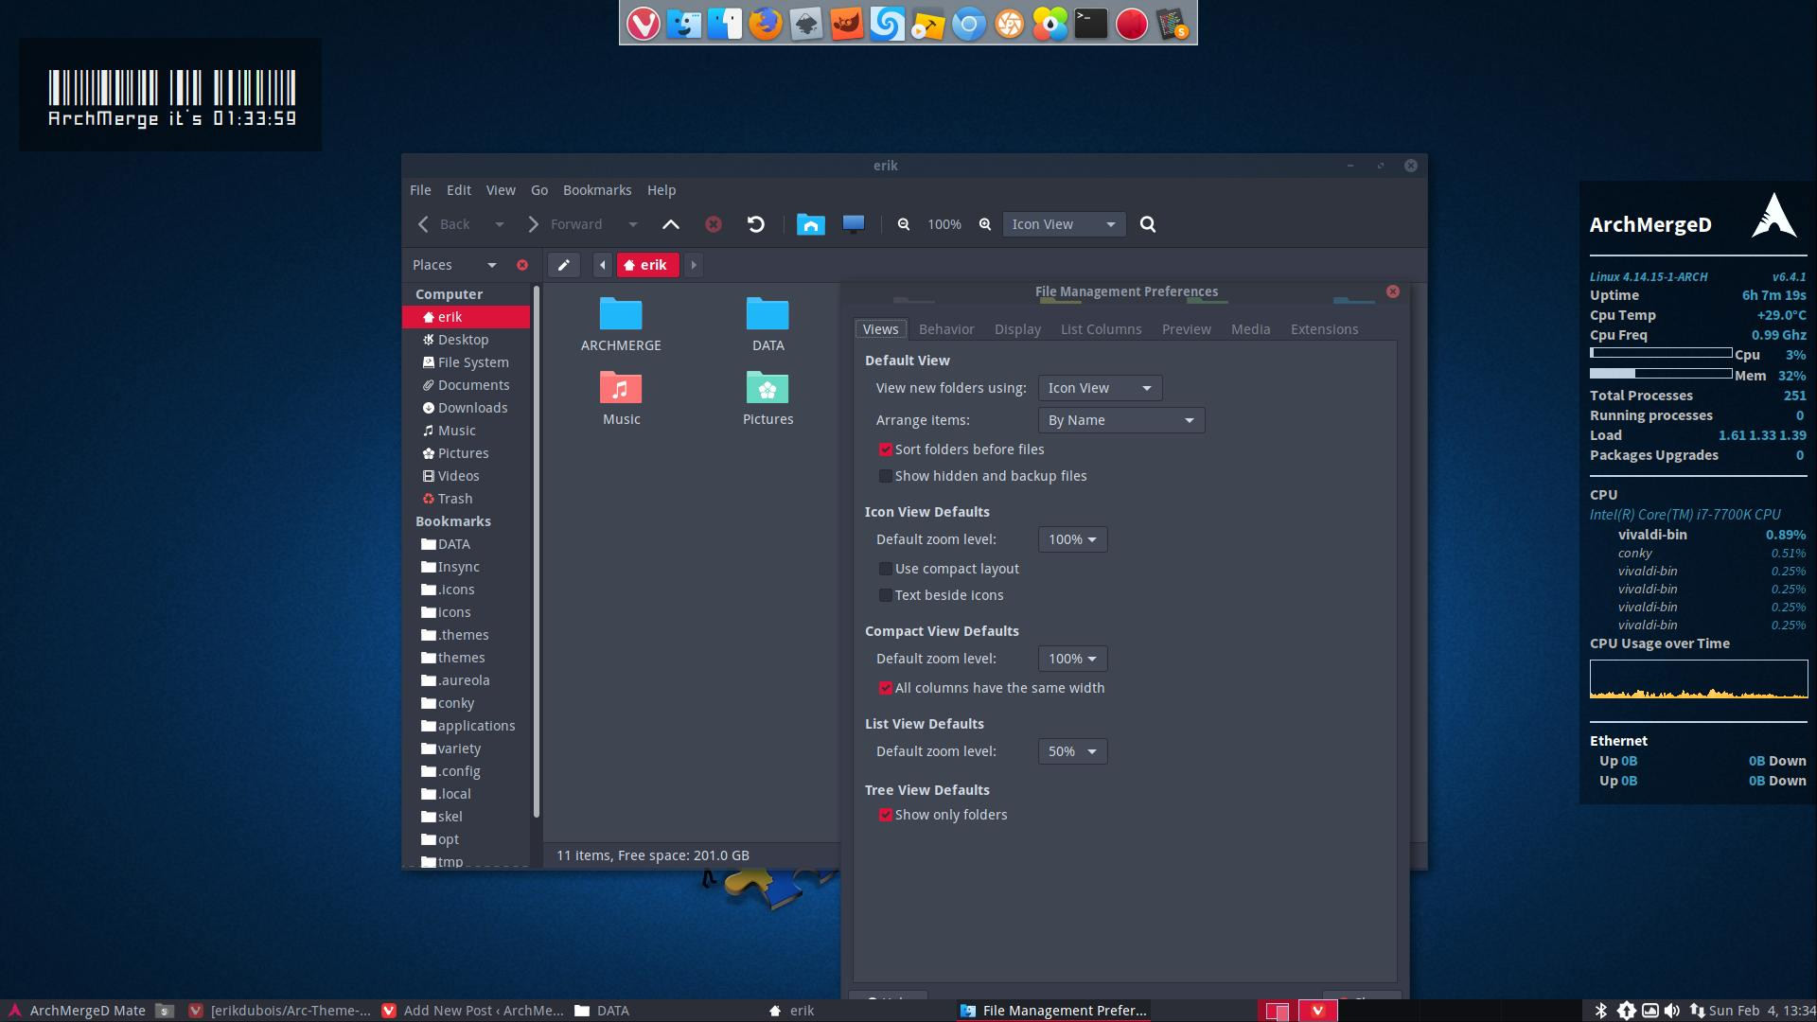Open Vivaldi browser from the dock
This screenshot has width=1817, height=1022.
[x=643, y=24]
